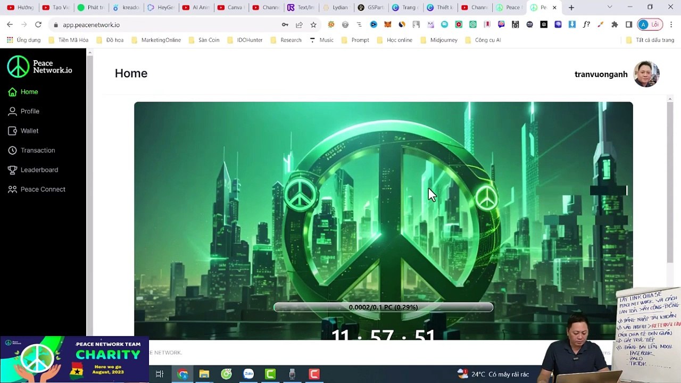Open the Music bookmark
The image size is (681, 383).
point(321,40)
